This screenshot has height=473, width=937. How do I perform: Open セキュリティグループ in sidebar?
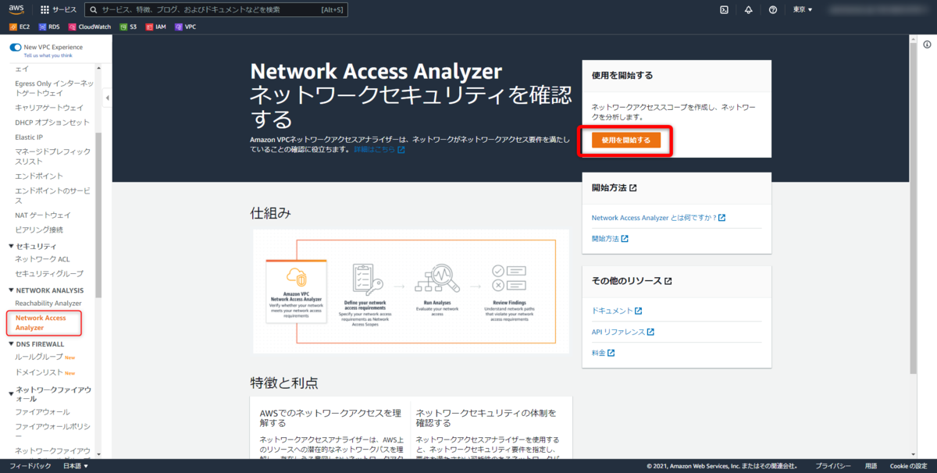[x=49, y=273]
